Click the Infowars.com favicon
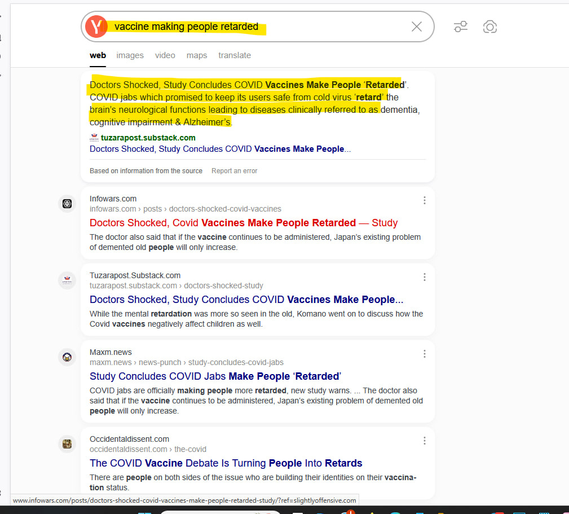Screen dimensions: 569x514 [x=67, y=204]
